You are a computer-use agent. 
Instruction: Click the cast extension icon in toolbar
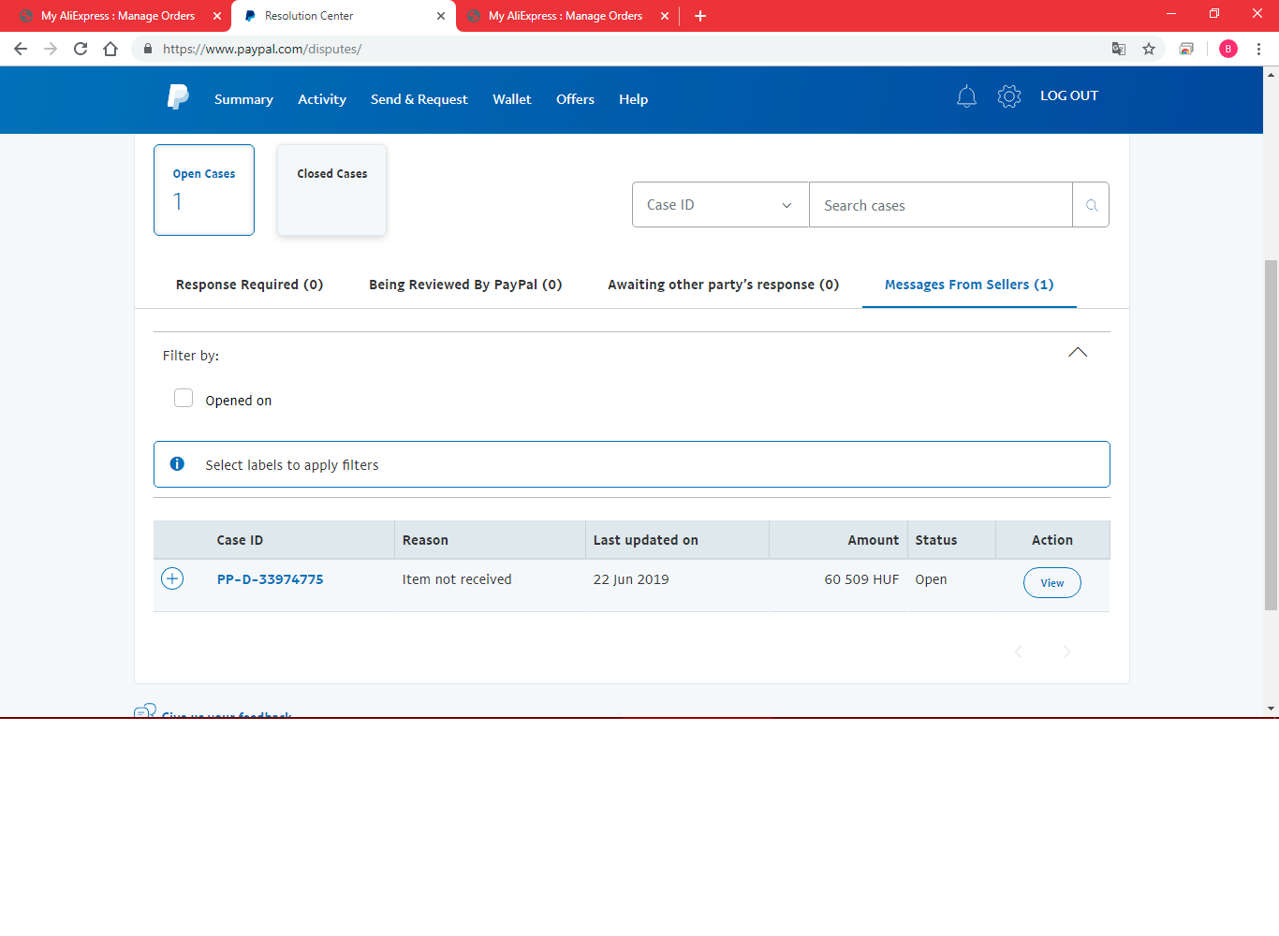click(1186, 49)
